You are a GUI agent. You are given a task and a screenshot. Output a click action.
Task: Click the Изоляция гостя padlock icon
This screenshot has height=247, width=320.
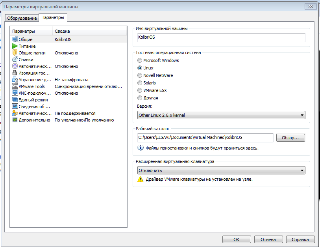[15, 73]
